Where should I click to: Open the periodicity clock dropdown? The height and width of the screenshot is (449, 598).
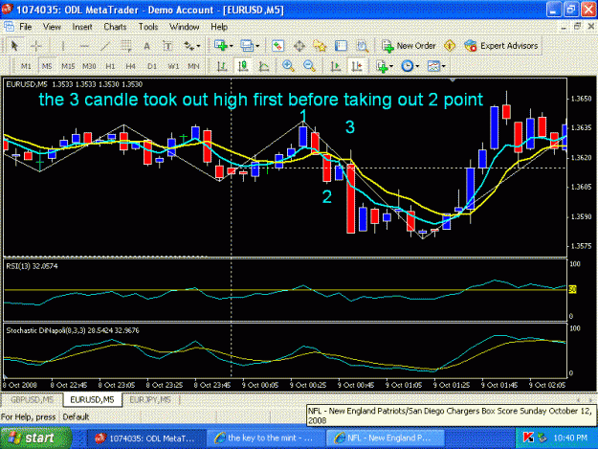(x=410, y=66)
